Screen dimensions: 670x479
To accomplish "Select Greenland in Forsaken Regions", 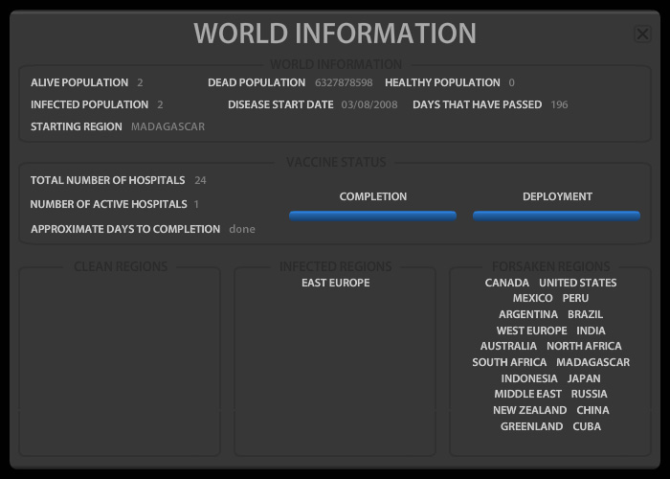I will point(531,426).
